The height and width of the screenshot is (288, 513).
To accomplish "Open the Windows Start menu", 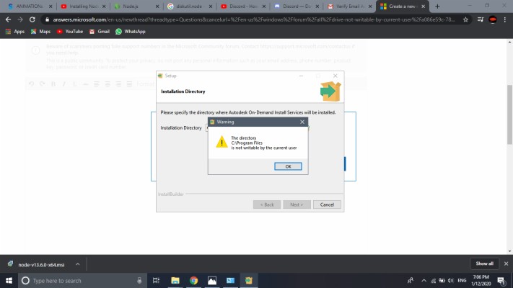I will coord(9,280).
